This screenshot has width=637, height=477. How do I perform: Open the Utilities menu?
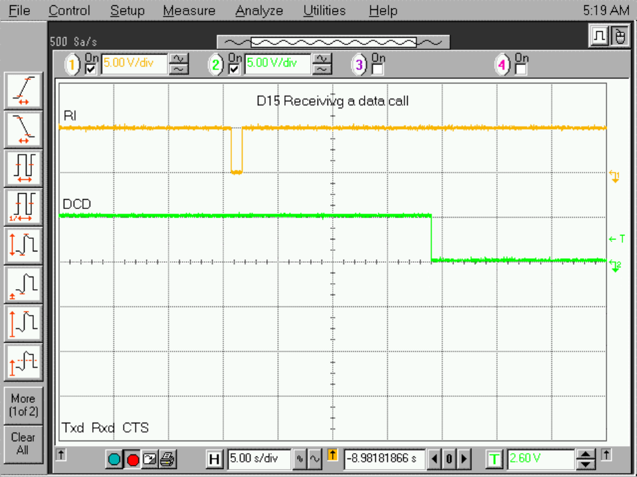[324, 11]
